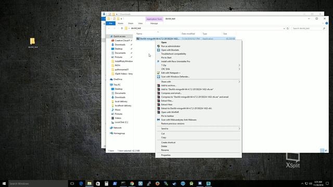Select Open with WinRAR
The width and height of the screenshot is (333, 187).
tap(170, 112)
